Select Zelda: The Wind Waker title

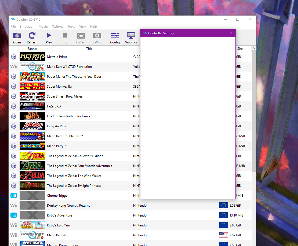pyautogui.click(x=74, y=176)
